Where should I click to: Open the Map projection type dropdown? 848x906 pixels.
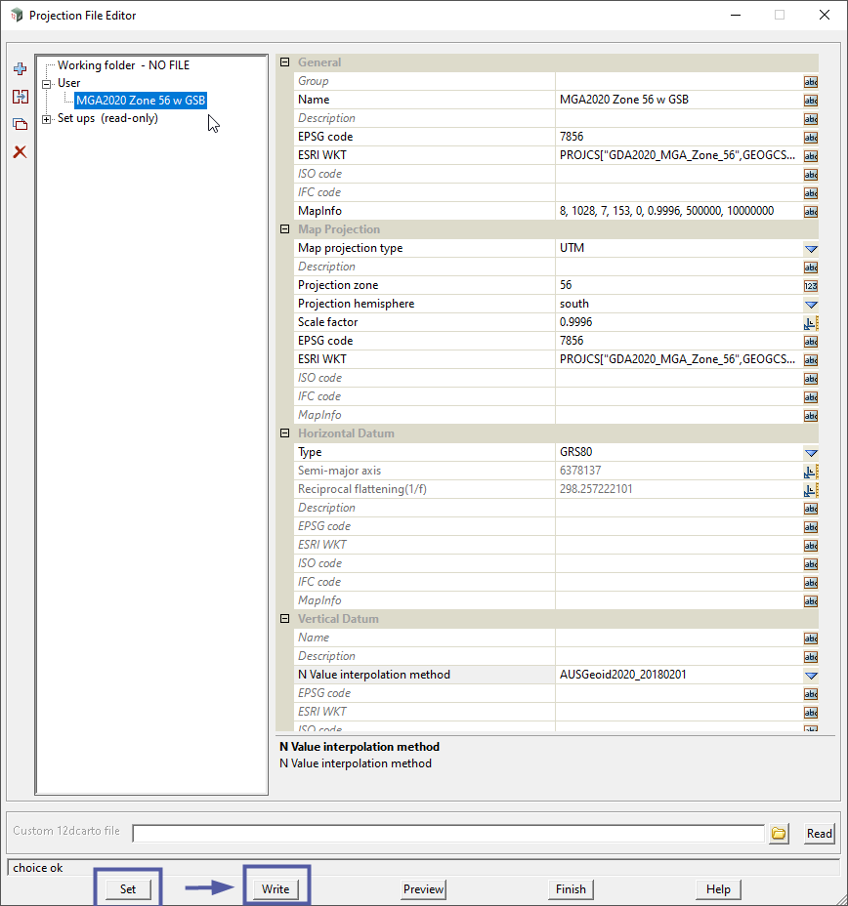click(x=810, y=248)
